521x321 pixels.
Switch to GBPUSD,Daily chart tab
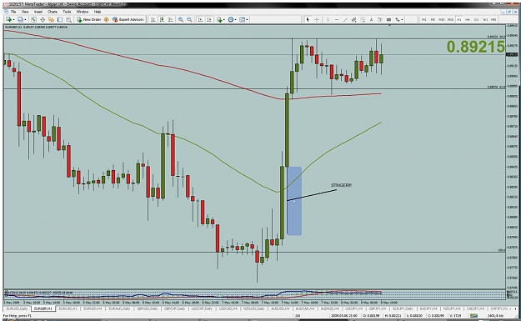click(148, 308)
